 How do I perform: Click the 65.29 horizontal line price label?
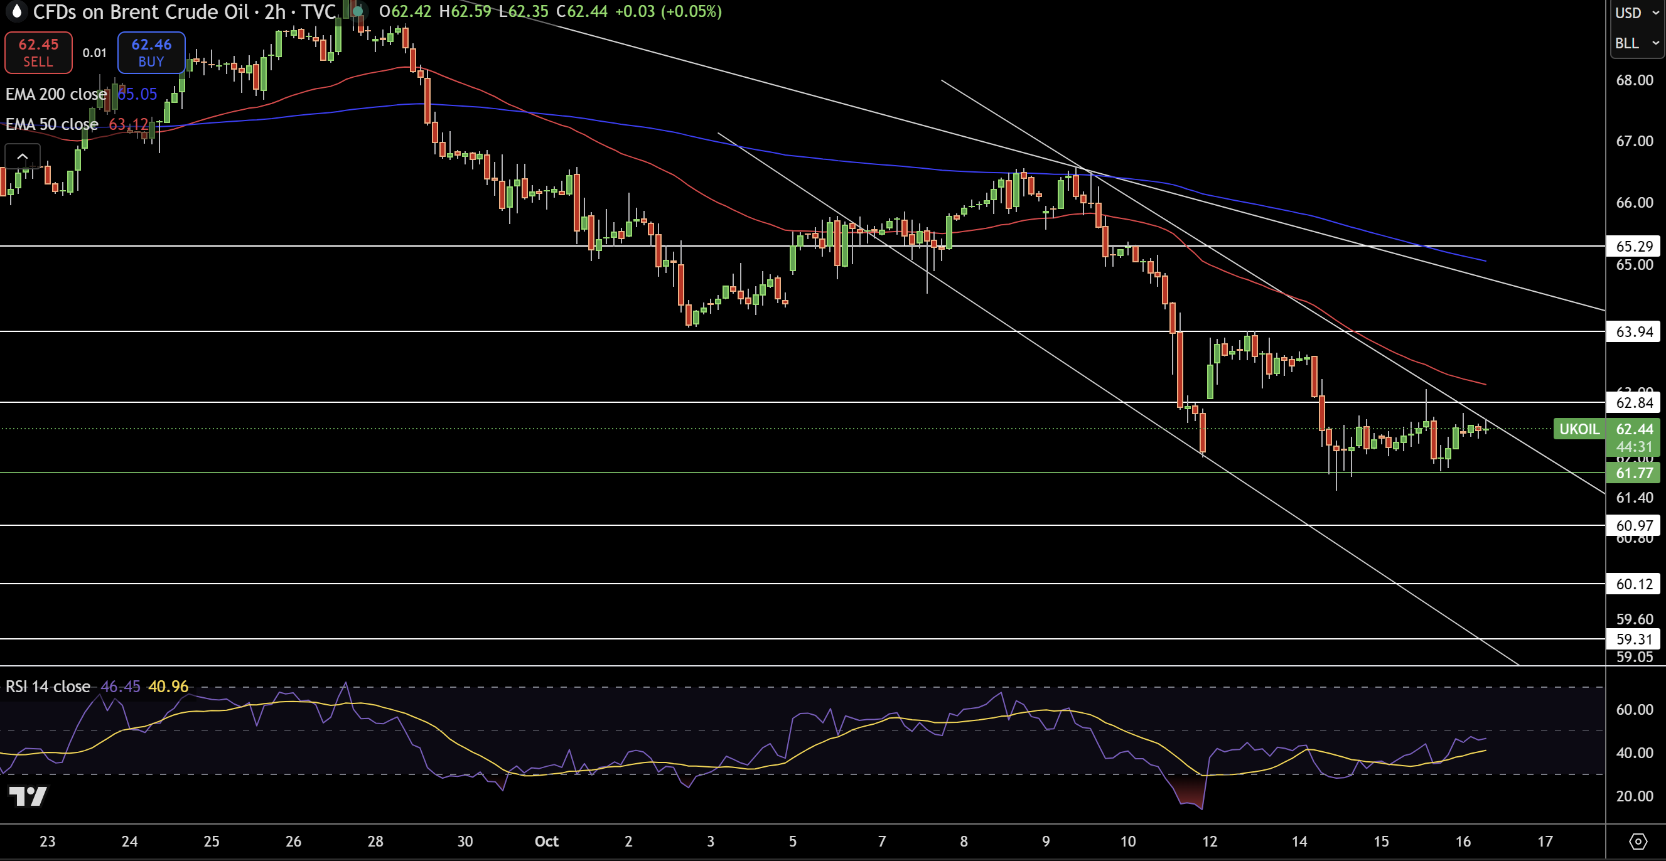pos(1633,246)
